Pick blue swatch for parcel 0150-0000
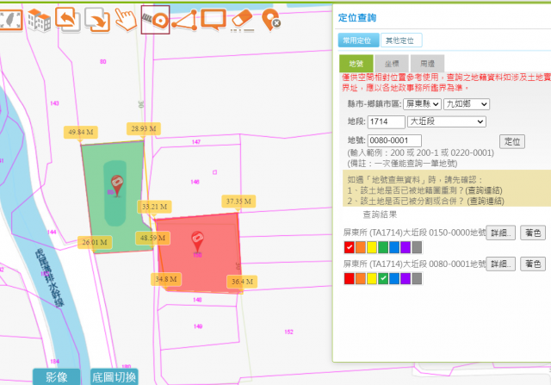551x385 pixels. click(x=394, y=248)
